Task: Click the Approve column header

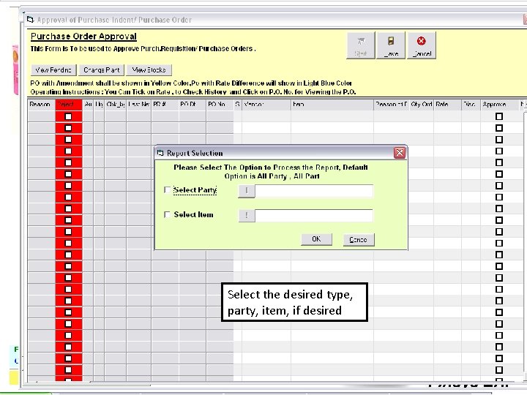Action: tap(499, 105)
